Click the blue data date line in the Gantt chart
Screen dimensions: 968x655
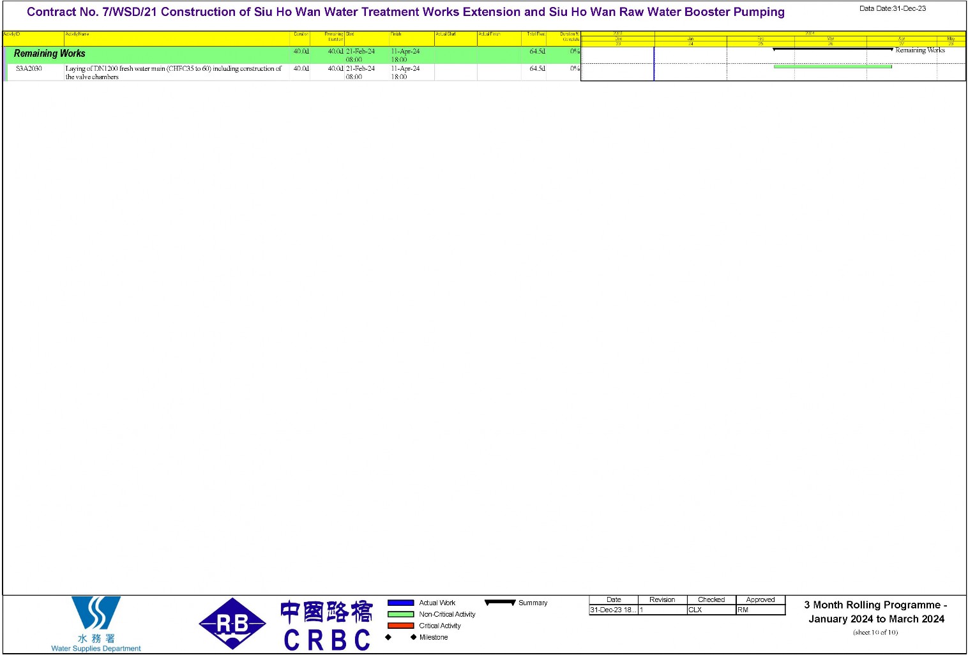tap(654, 63)
